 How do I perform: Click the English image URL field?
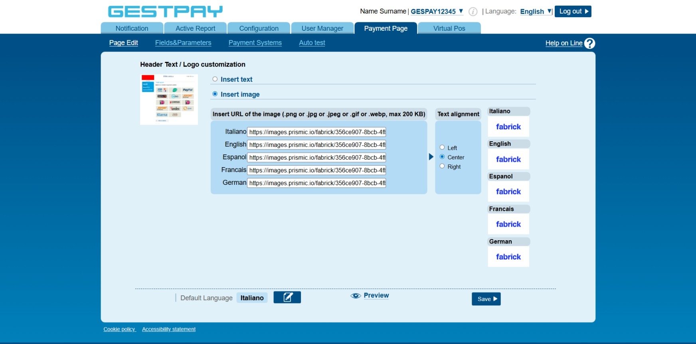tap(316, 145)
